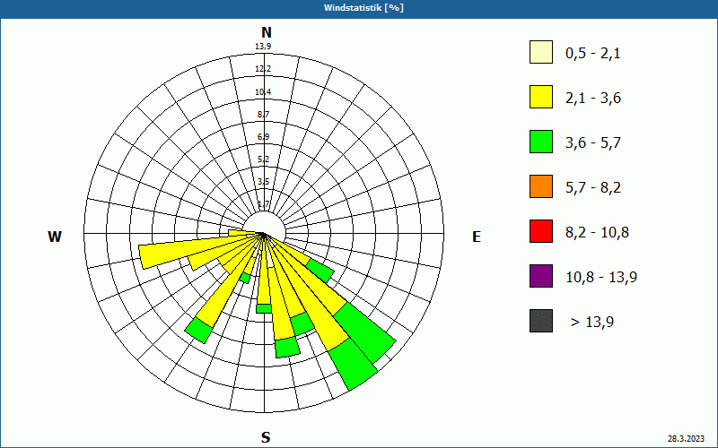Image resolution: width=718 pixels, height=448 pixels.
Task: Click the orange 5,7 - 8,2 legend swatch
Action: click(541, 186)
